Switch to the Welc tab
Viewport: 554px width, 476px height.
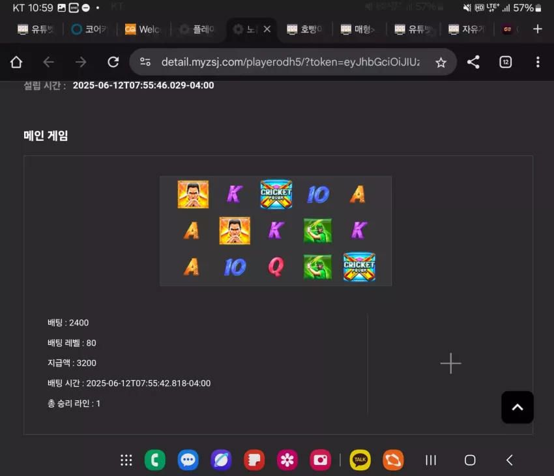(x=143, y=29)
